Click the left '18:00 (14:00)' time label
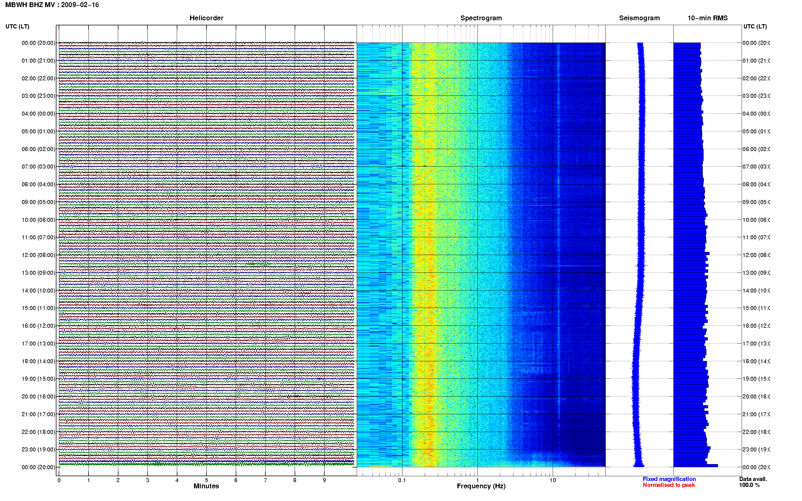The height and width of the screenshot is (501, 802). click(x=38, y=361)
